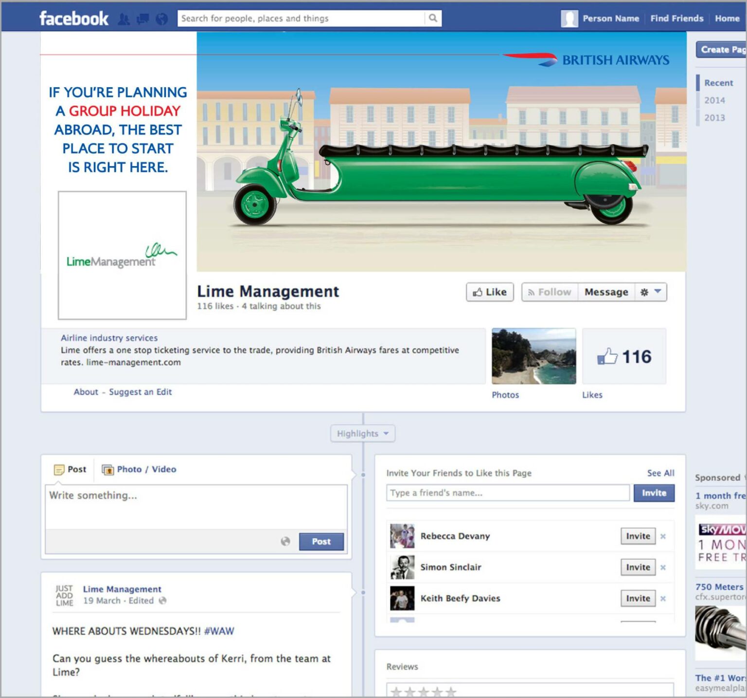Open the Photos thumbnail
This screenshot has height=698, width=747.
(x=534, y=356)
